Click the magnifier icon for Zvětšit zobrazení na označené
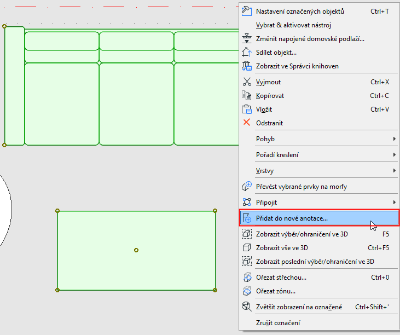 pos(246,307)
